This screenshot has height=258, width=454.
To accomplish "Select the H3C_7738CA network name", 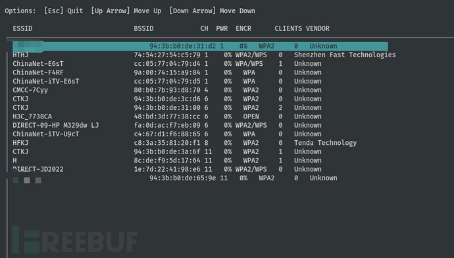I will click(32, 116).
